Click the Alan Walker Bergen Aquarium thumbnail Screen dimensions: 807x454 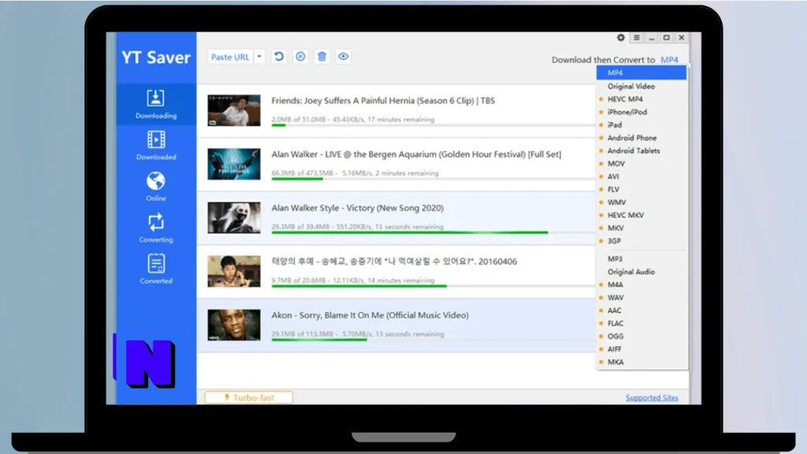(234, 164)
